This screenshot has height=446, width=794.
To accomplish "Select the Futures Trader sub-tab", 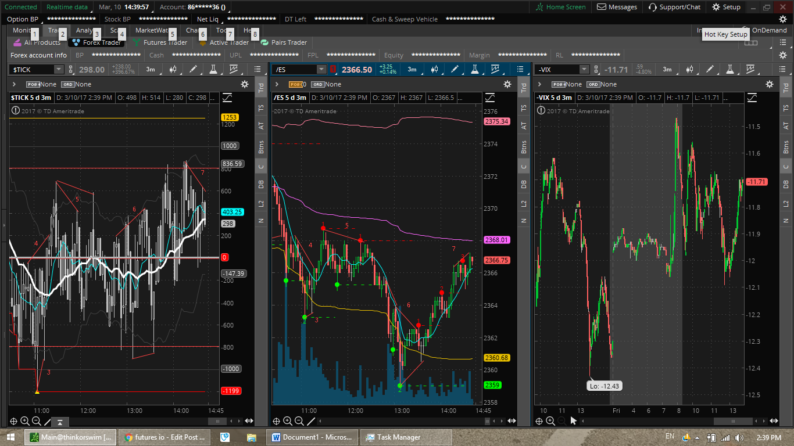I will pyautogui.click(x=160, y=42).
